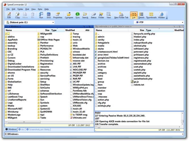Open the Folder menu

(20, 9)
